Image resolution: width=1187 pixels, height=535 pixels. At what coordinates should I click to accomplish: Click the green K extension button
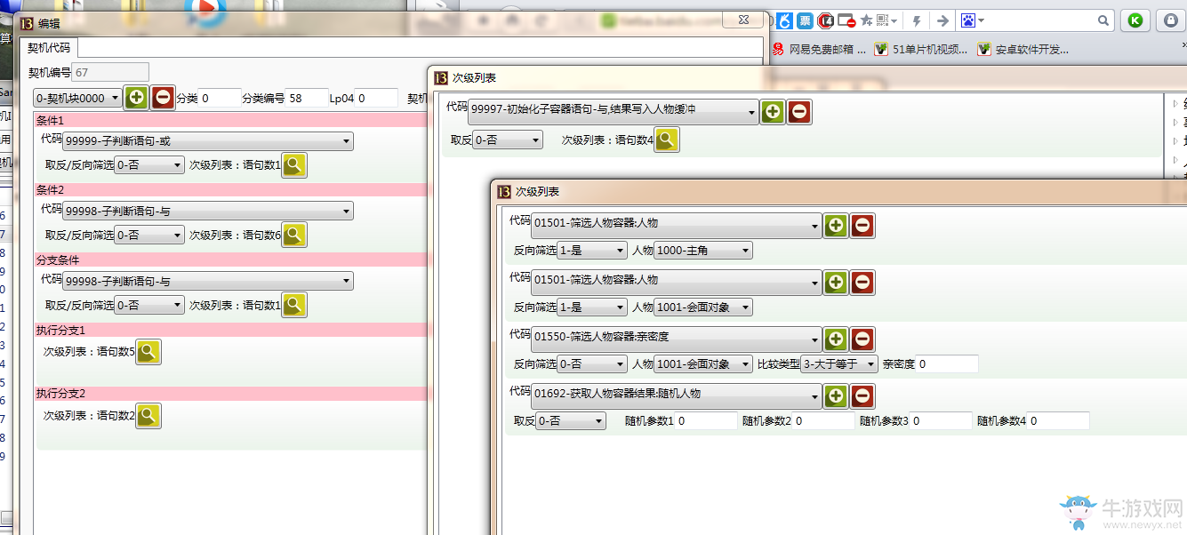point(1135,20)
